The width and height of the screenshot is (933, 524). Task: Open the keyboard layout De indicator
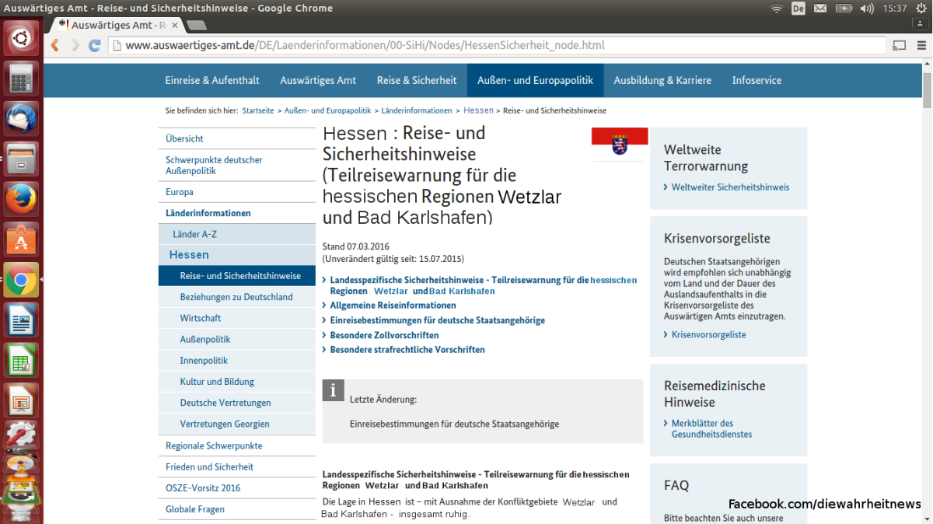[x=798, y=9]
